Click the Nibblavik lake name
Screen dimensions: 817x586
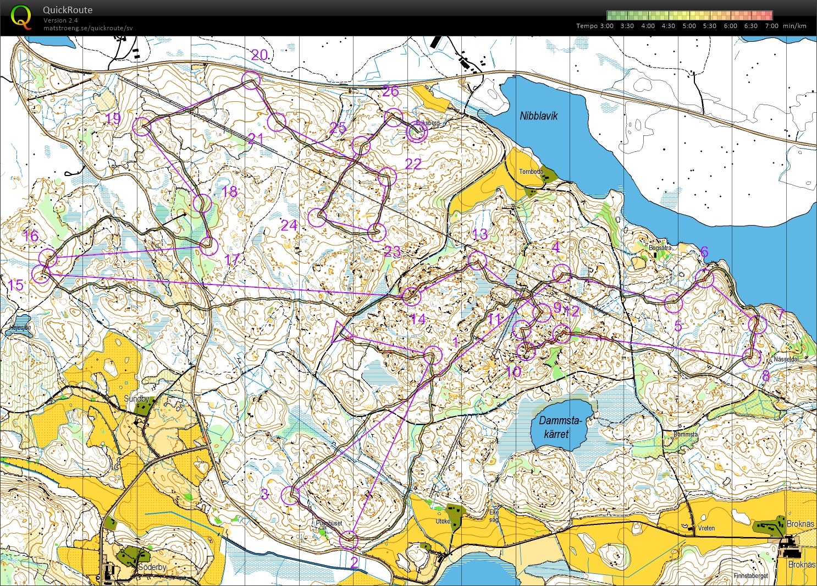pyautogui.click(x=539, y=116)
